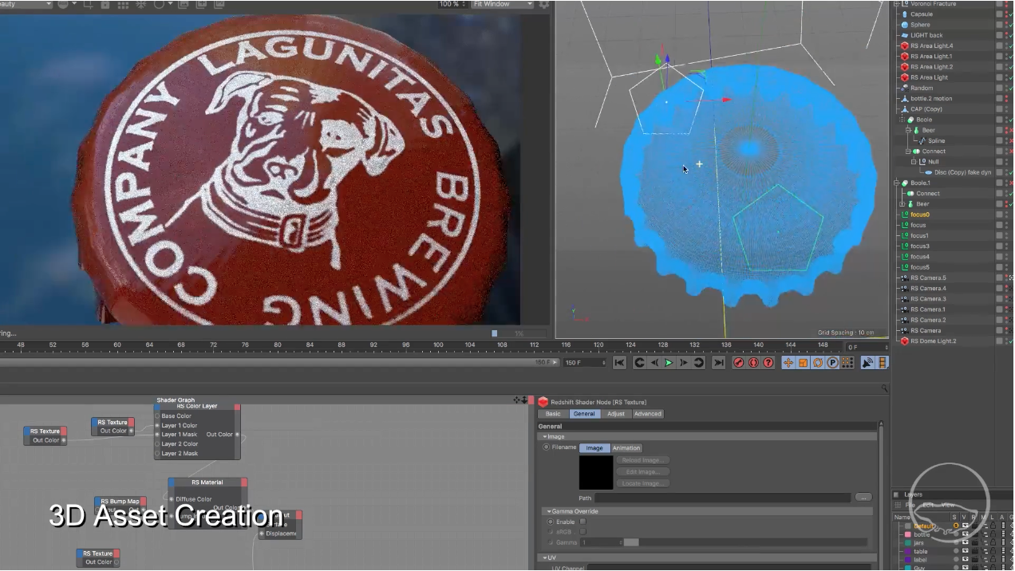The image size is (1015, 571).
Task: Select the Animation filename tab
Action: pos(626,448)
